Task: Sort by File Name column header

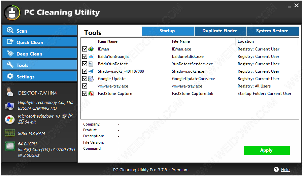Action: (x=203, y=41)
